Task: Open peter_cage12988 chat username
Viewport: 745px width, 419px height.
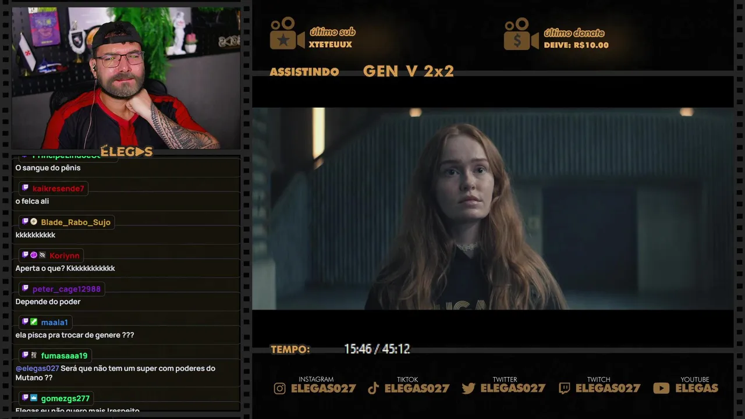Action: pyautogui.click(x=66, y=289)
